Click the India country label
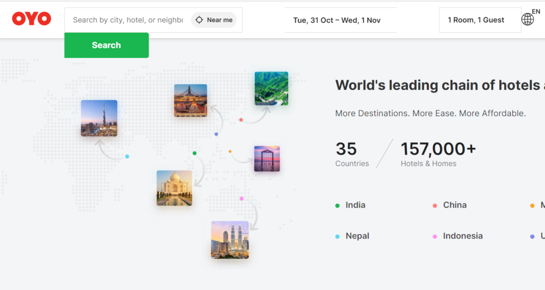Image resolution: width=545 pixels, height=290 pixels. 355,205
